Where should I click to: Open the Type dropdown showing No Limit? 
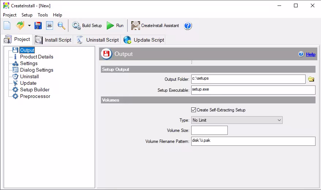click(x=237, y=120)
